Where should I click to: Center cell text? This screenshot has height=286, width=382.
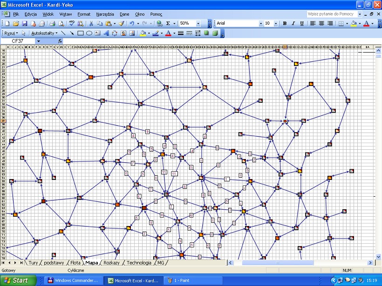(321, 23)
